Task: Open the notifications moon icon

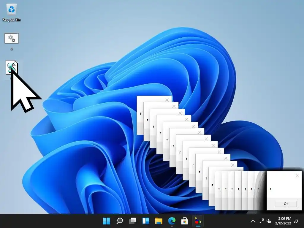Action: (296, 221)
